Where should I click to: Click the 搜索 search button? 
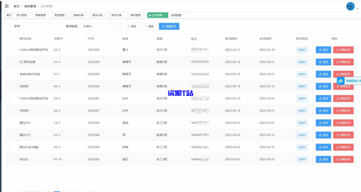[132, 26]
